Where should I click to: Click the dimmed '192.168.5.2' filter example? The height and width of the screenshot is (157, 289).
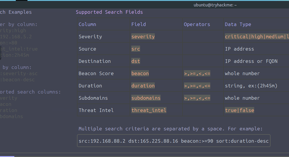pyautogui.click(x=16, y=37)
